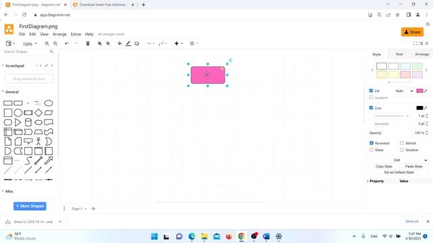433x243 pixels.
Task: Select the ellipse shape in General
Action: (49, 103)
